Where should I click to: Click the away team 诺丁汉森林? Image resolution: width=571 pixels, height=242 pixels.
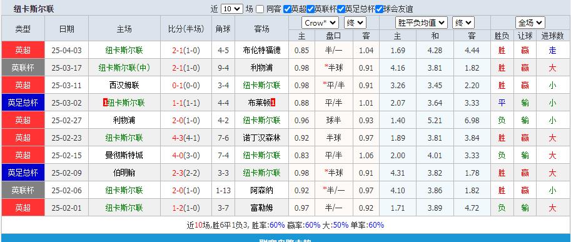[261, 138]
